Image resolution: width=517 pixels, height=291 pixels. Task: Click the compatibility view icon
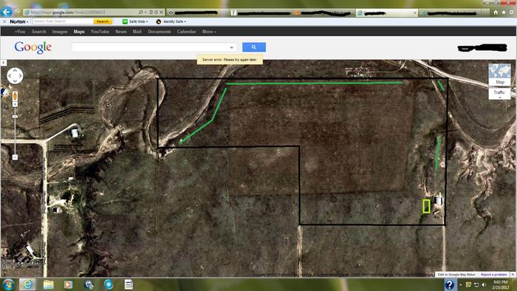[151, 13]
